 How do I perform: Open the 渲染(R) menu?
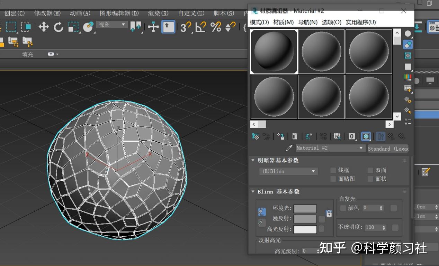click(158, 13)
